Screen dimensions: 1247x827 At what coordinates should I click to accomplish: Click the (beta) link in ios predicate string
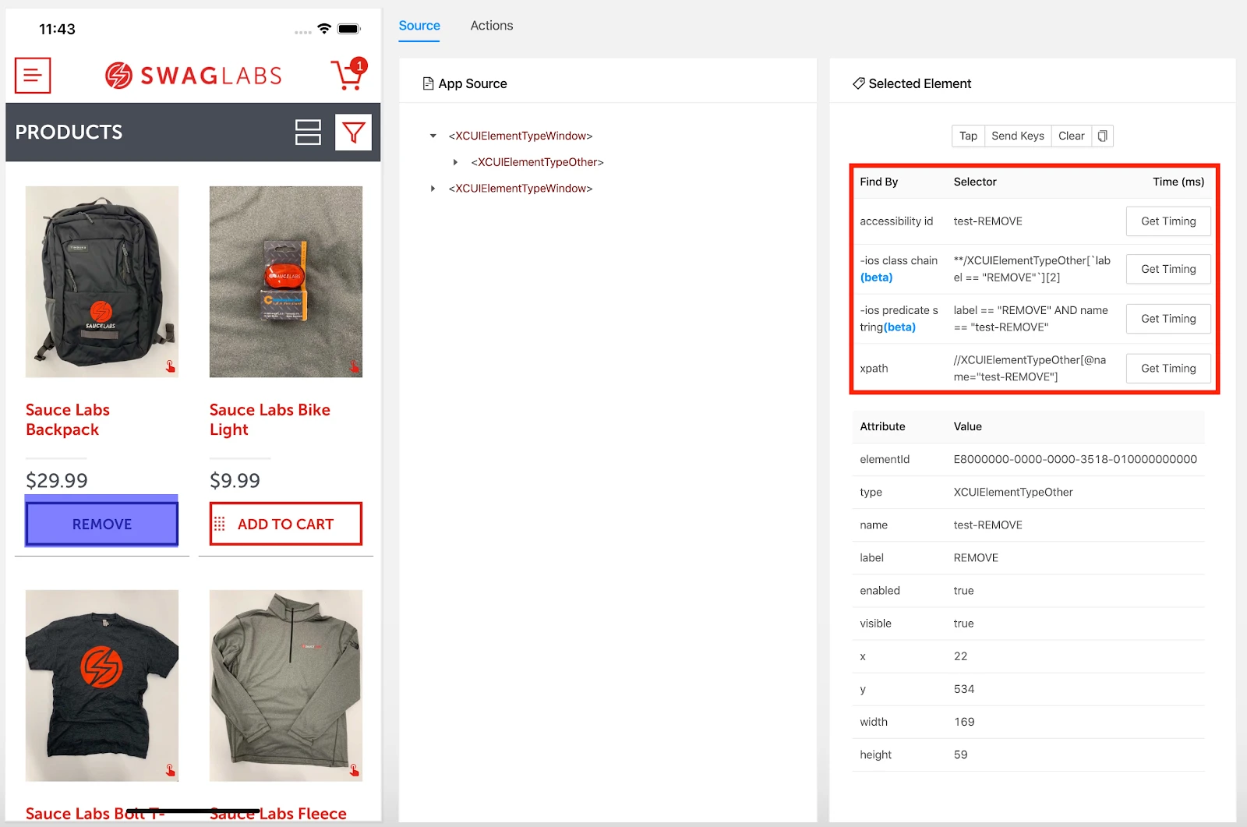[x=899, y=327]
